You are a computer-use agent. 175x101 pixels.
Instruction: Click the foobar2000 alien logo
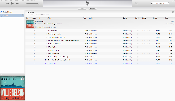coord(87,3)
